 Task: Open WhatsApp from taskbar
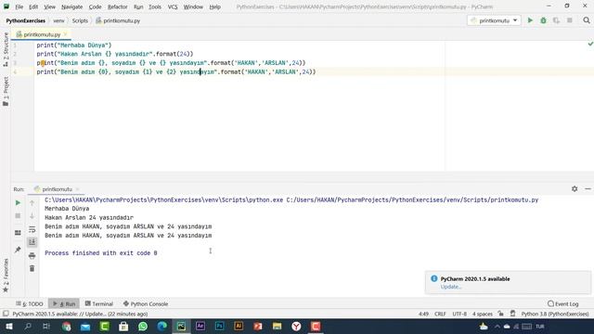click(x=143, y=326)
